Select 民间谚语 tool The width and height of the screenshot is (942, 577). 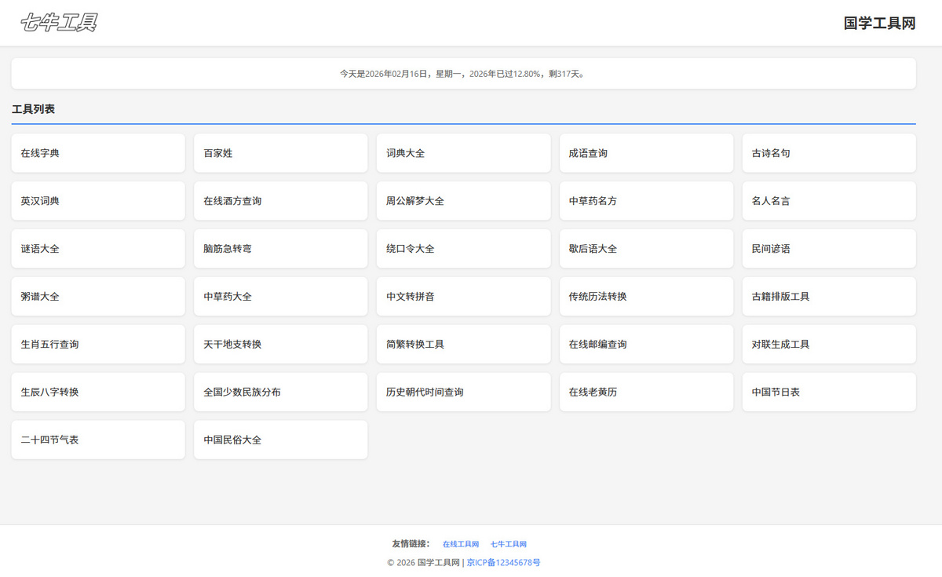(x=829, y=249)
